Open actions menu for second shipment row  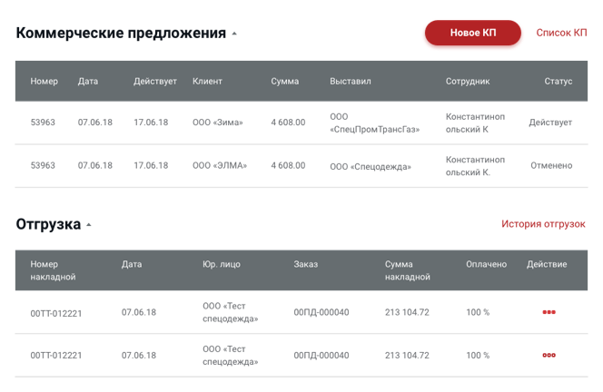click(549, 355)
